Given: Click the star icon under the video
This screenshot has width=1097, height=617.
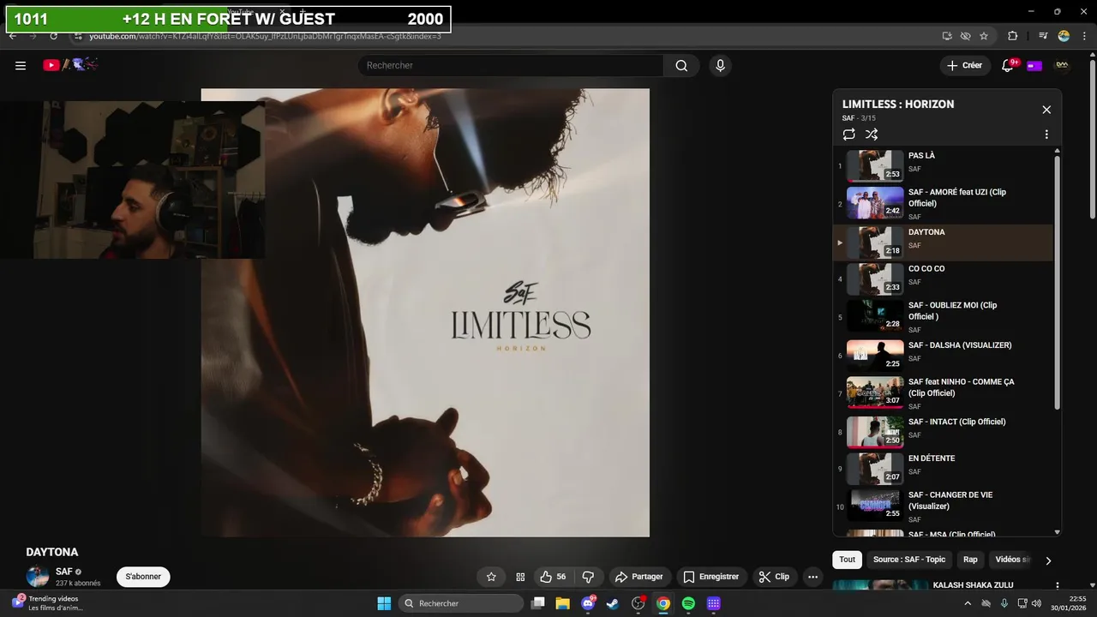Looking at the screenshot, I should click(x=491, y=577).
